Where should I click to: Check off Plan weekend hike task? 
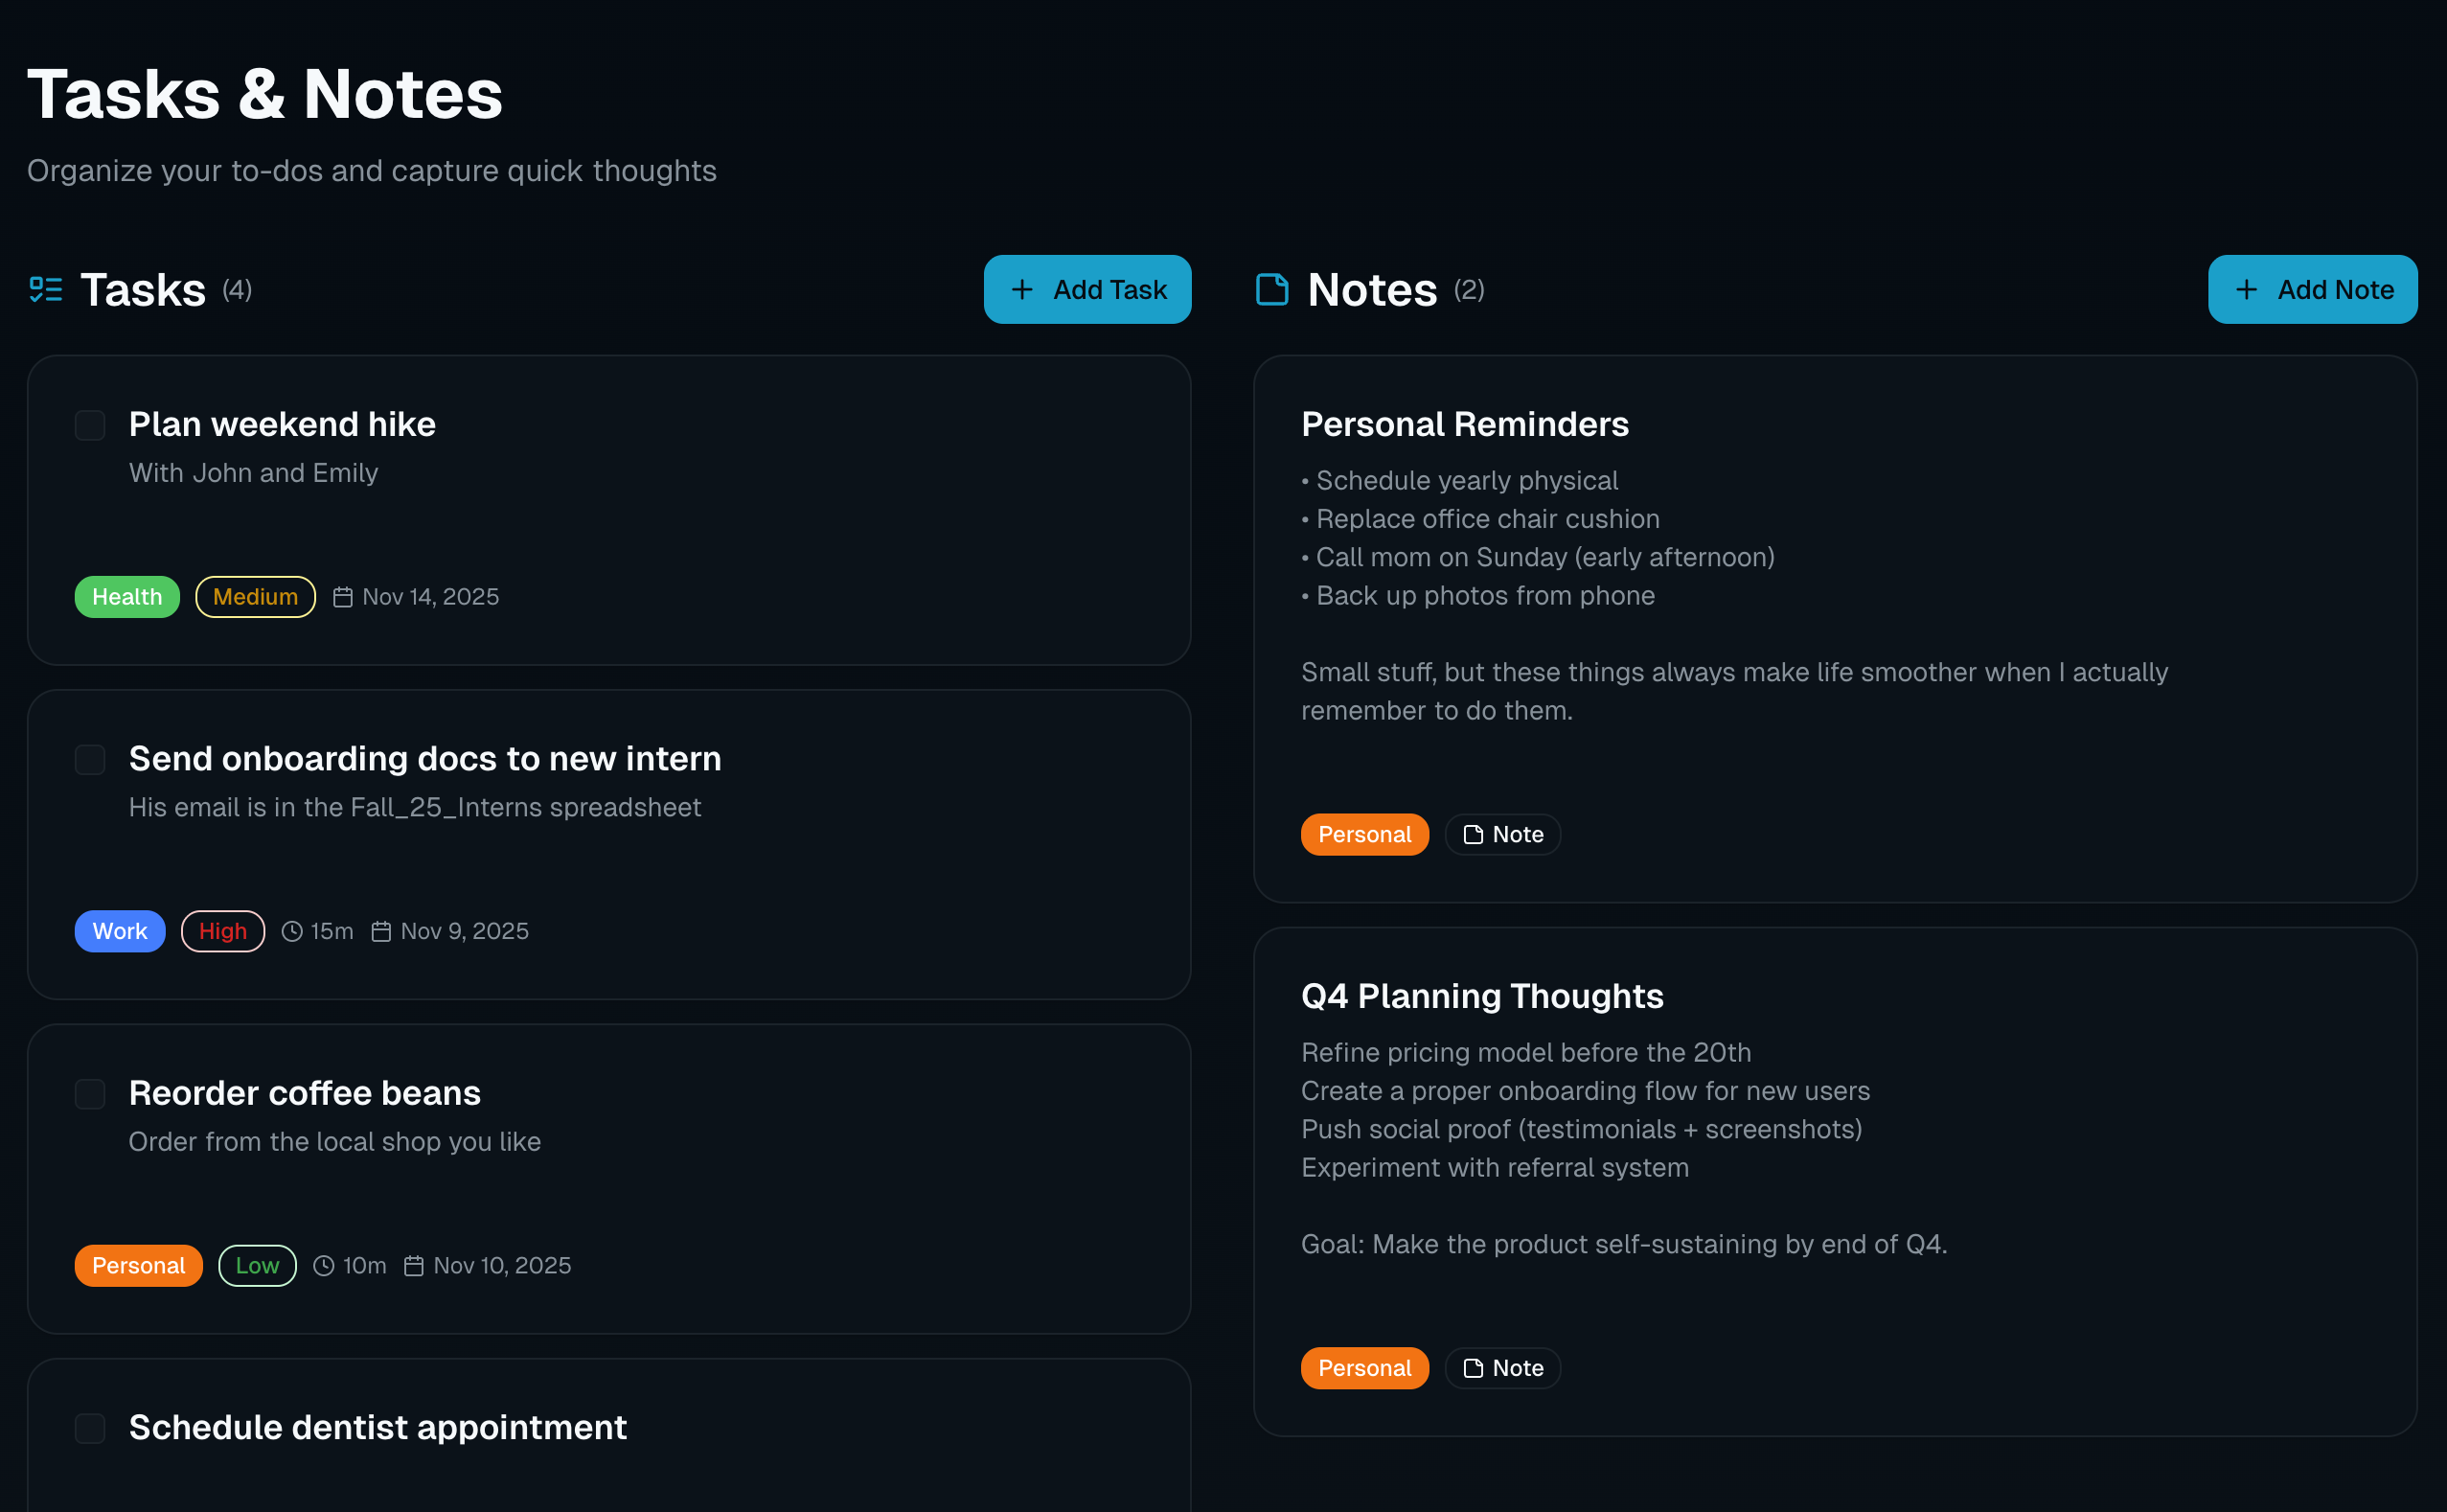pyautogui.click(x=90, y=425)
